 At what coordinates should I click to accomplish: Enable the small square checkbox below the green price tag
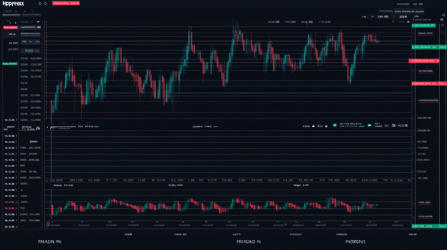442,32
